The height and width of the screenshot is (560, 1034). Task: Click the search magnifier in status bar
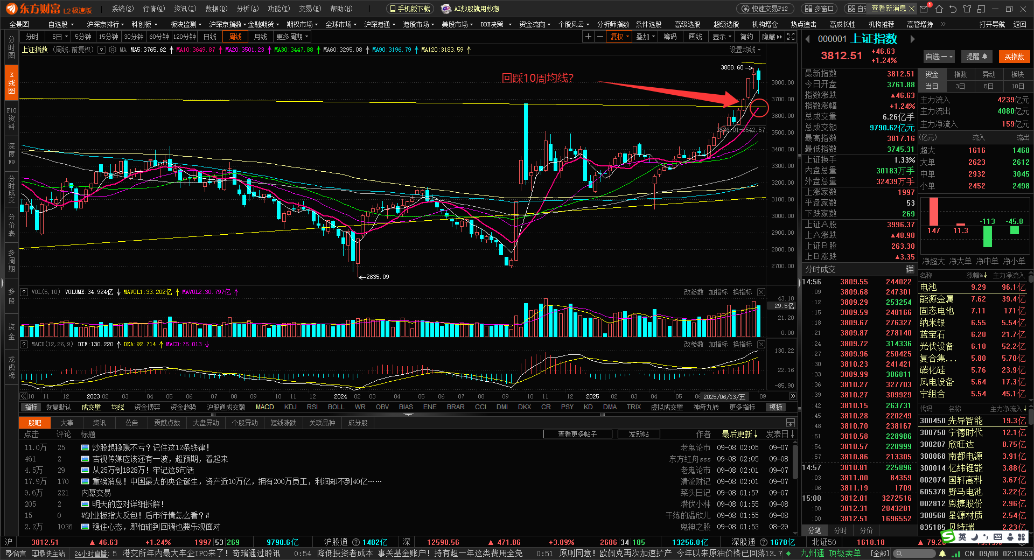pos(899,554)
